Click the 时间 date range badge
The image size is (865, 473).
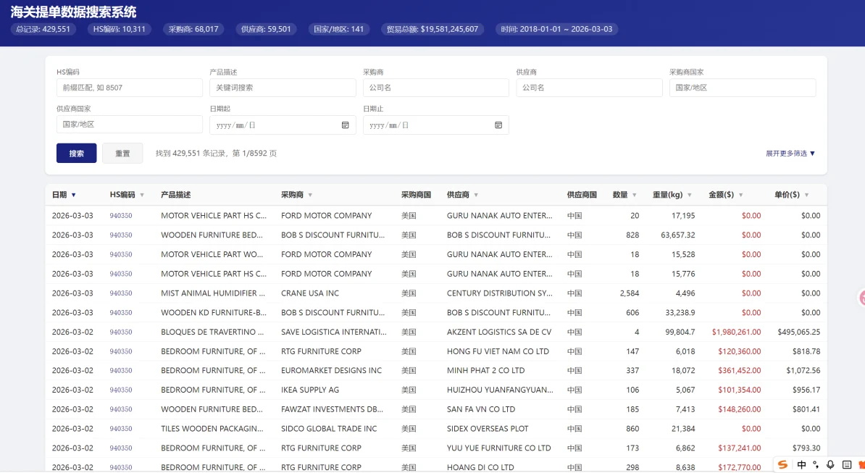[556, 29]
